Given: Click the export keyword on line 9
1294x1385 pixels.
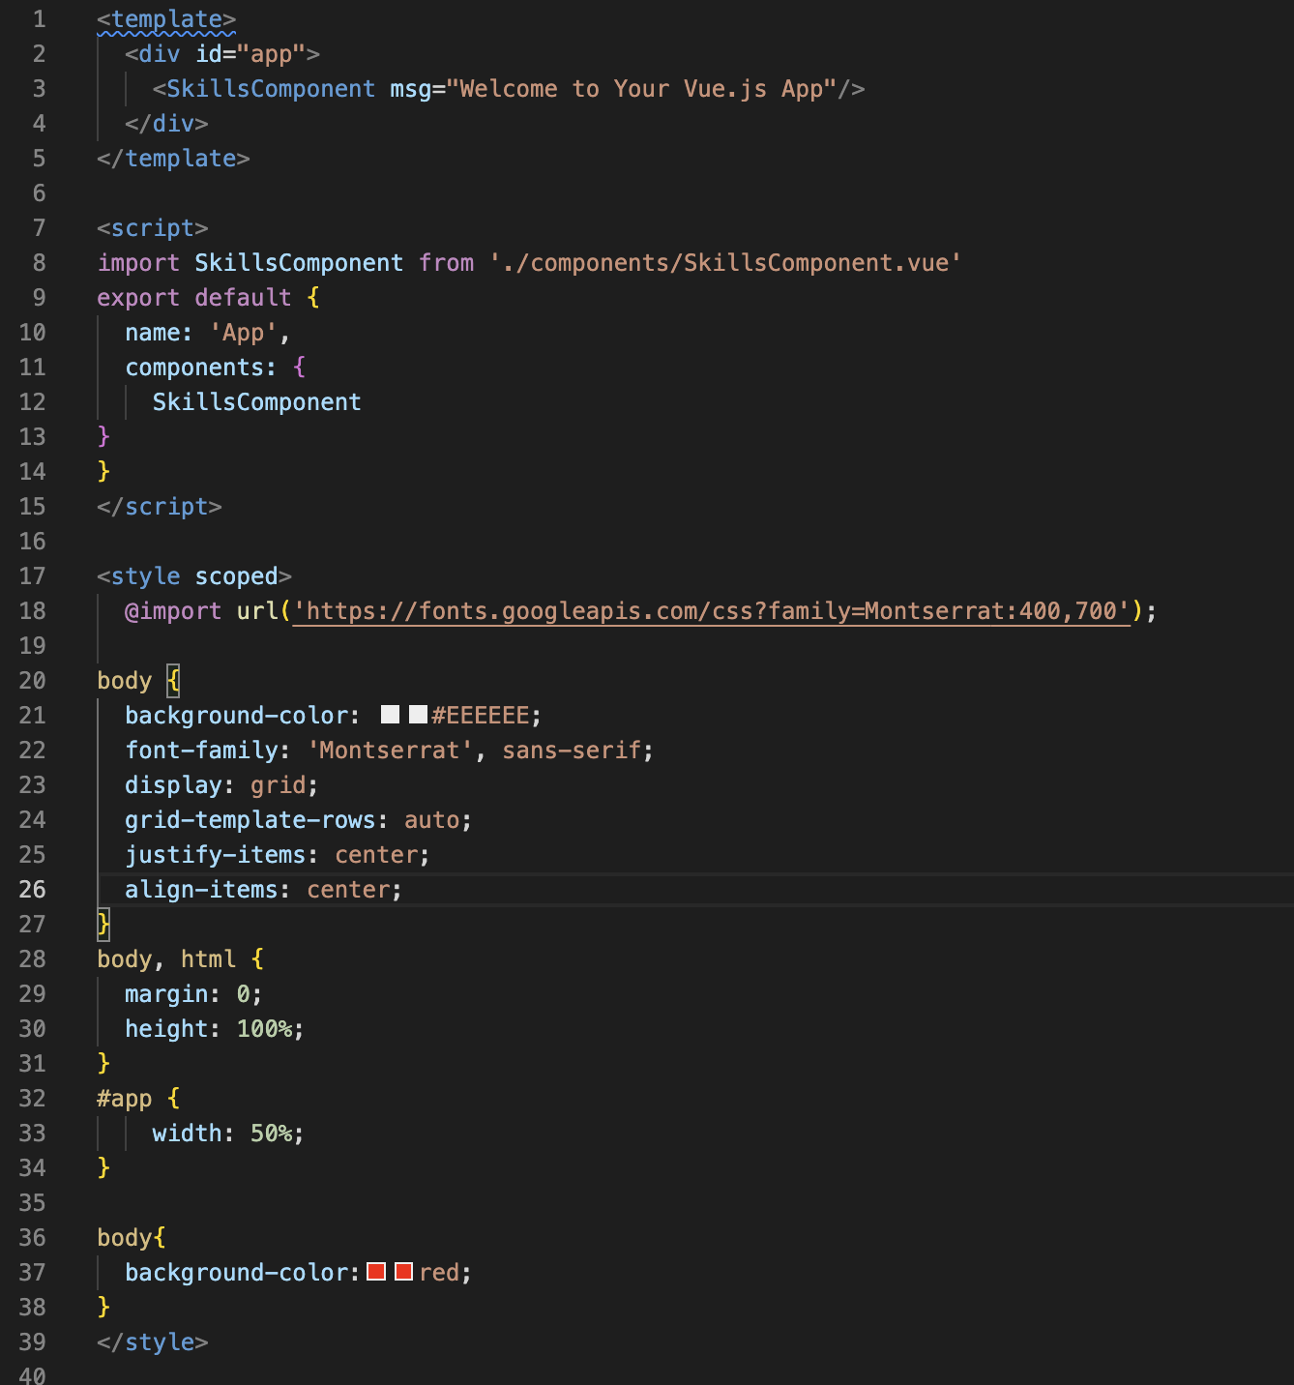Looking at the screenshot, I should 138,298.
